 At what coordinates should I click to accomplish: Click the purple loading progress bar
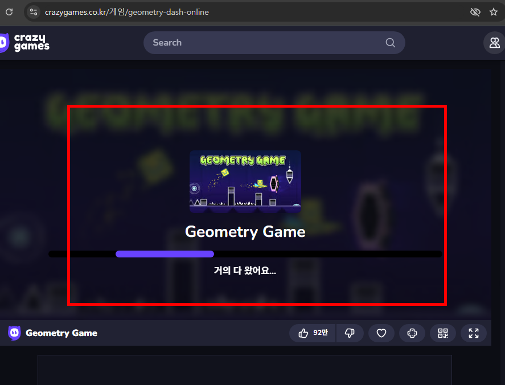(165, 254)
